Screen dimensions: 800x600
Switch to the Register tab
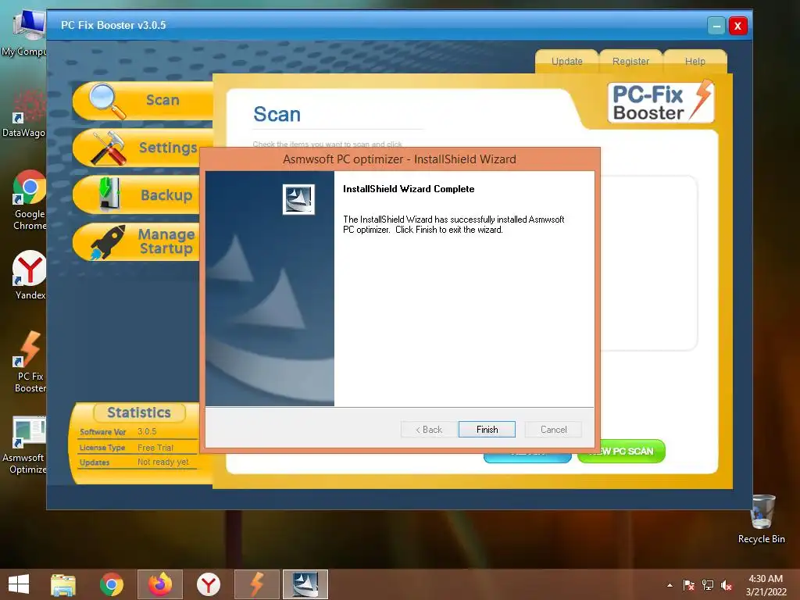[x=630, y=61]
